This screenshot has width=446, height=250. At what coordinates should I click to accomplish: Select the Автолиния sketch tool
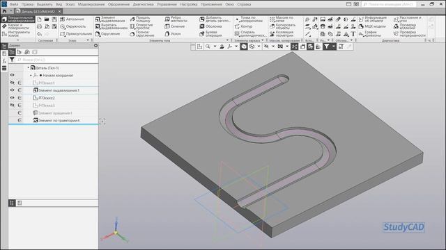pyautogui.click(x=72, y=19)
